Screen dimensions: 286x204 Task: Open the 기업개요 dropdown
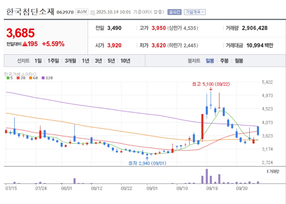tap(194, 12)
